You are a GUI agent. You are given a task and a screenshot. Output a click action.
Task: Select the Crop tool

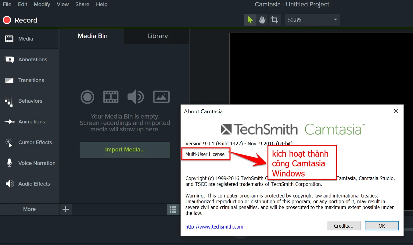click(x=274, y=20)
